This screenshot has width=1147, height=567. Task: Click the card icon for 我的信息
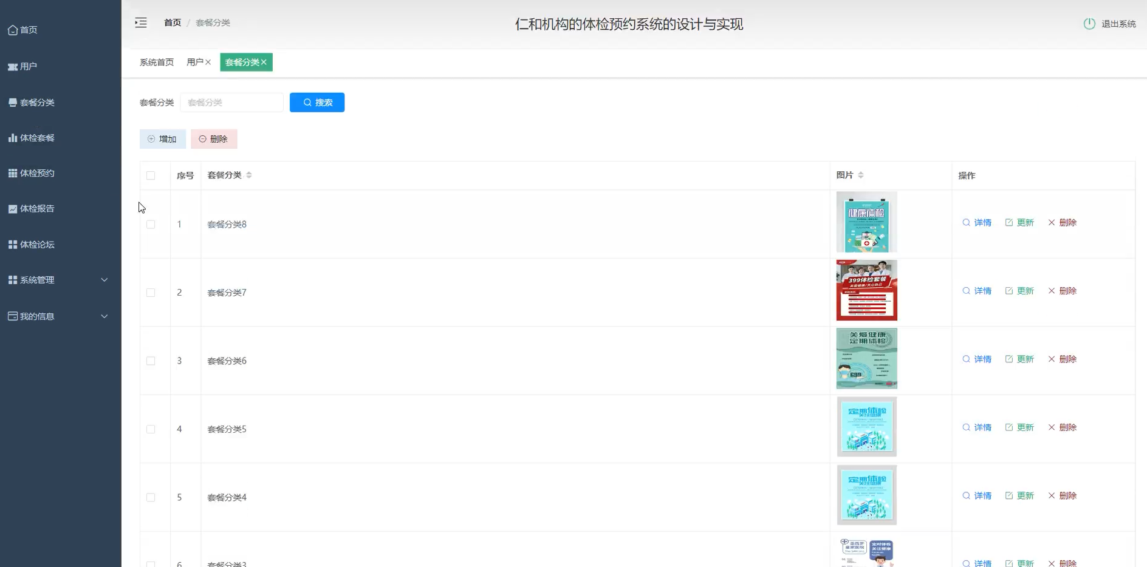(x=13, y=316)
